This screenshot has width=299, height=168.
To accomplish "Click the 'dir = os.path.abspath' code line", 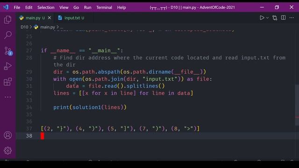I will point(129,72).
